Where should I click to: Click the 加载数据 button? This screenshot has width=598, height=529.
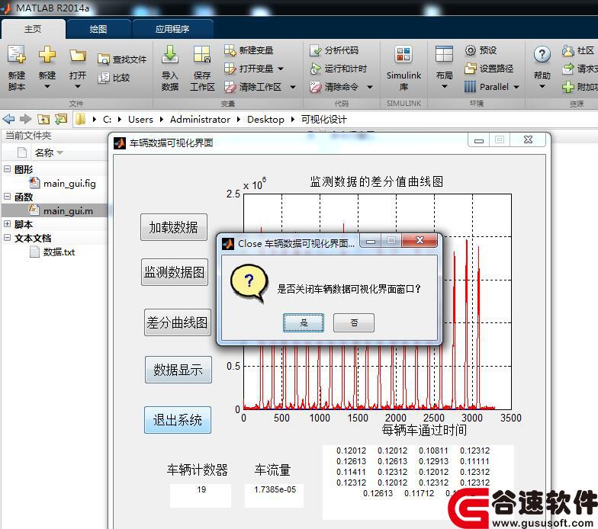pos(174,227)
